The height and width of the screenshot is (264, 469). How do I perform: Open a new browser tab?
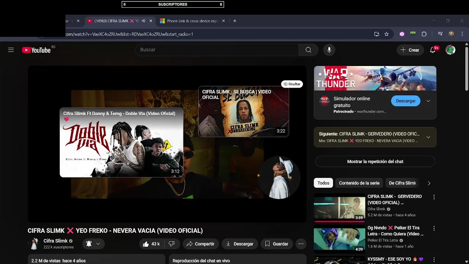click(234, 21)
